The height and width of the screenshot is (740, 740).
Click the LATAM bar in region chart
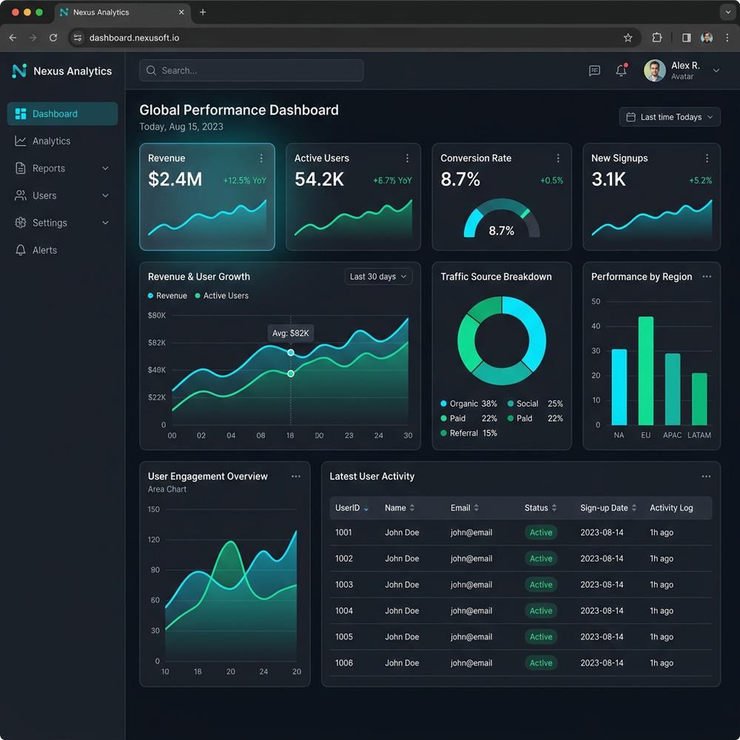(x=699, y=400)
